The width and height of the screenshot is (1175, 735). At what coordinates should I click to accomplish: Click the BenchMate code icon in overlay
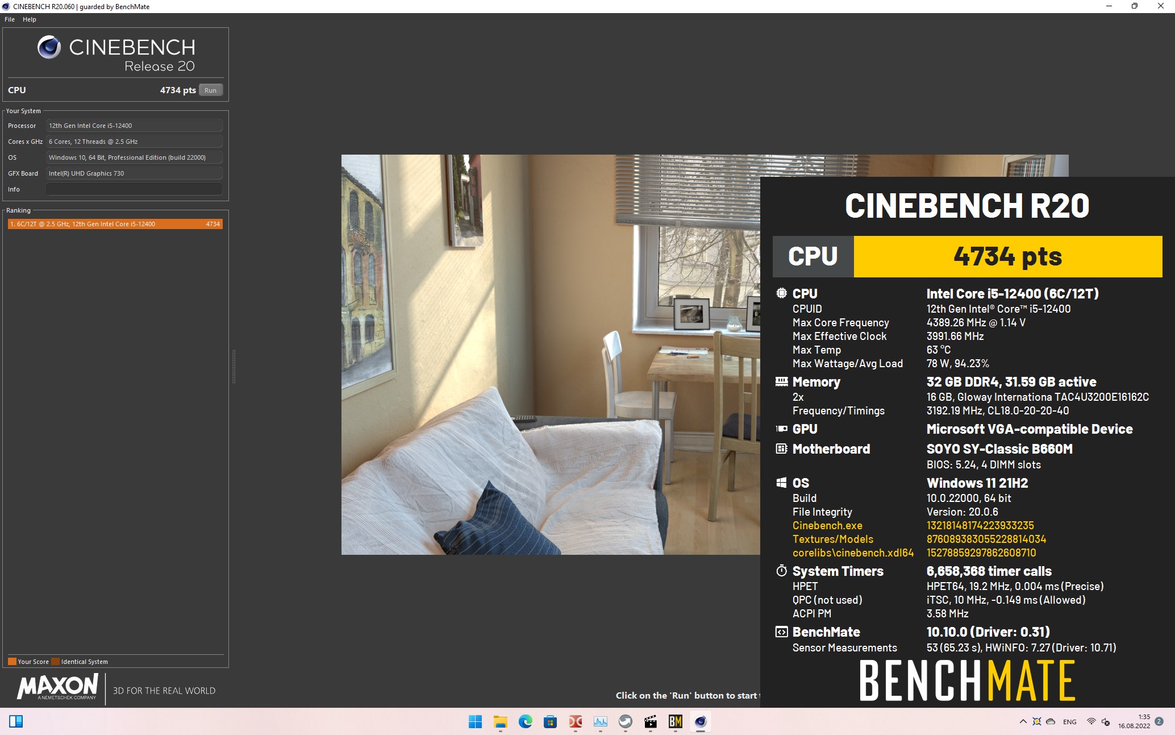[x=782, y=632]
